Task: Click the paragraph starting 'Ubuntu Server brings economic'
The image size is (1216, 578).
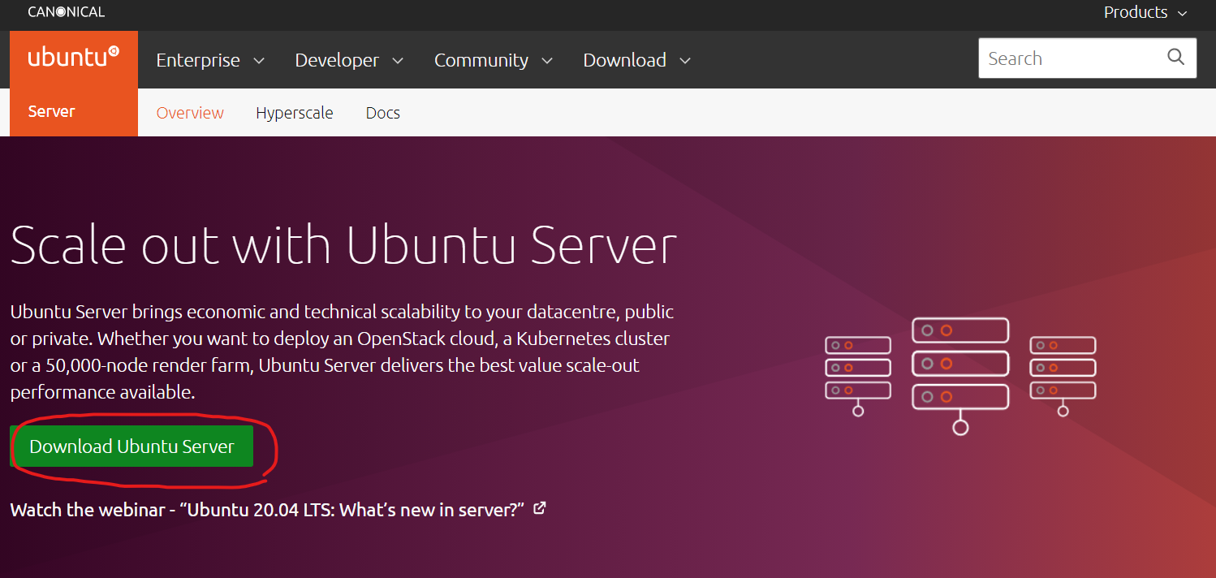Action: point(342,352)
